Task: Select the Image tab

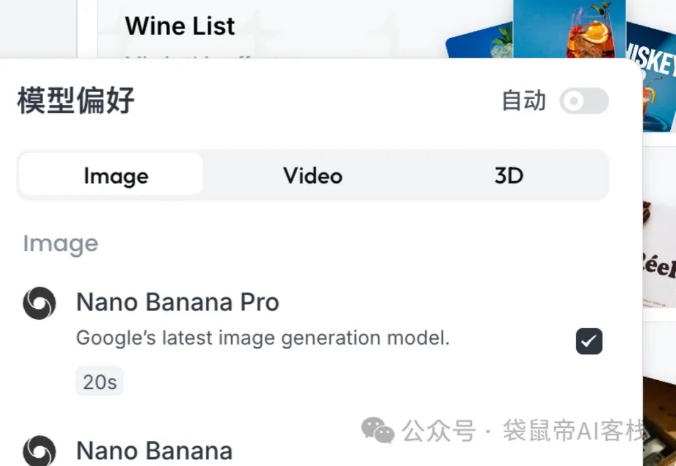Action: click(115, 175)
